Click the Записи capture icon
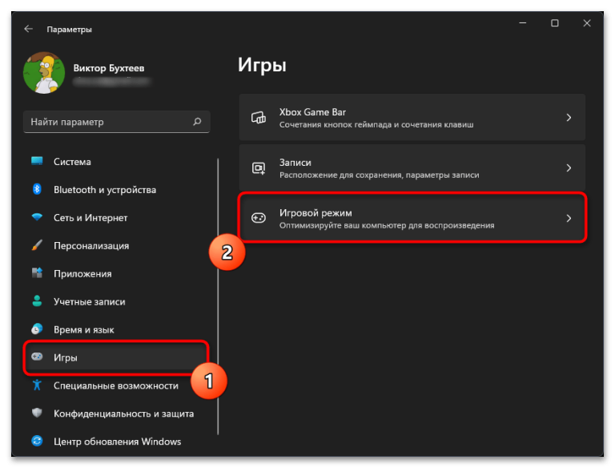 point(259,168)
